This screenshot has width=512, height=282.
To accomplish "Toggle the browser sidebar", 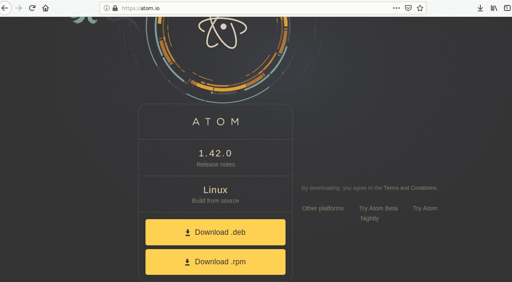I will tap(507, 8).
